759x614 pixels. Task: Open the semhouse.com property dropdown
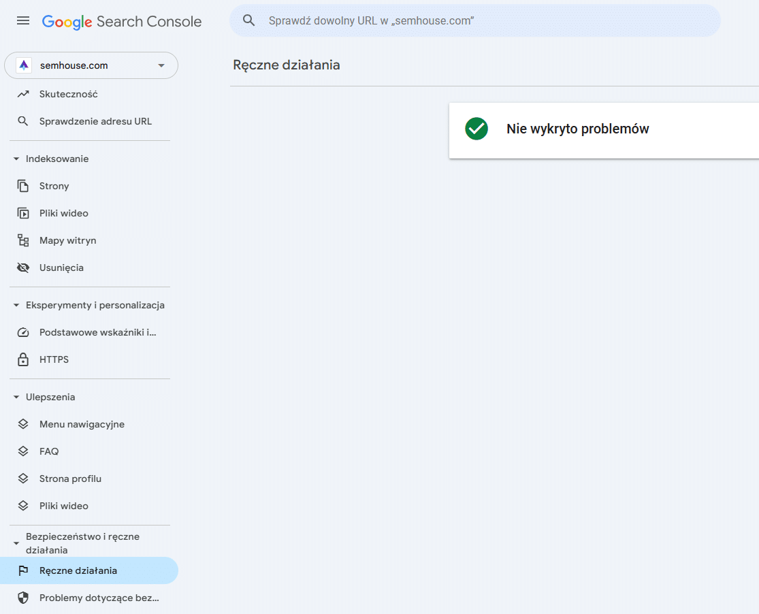(91, 65)
